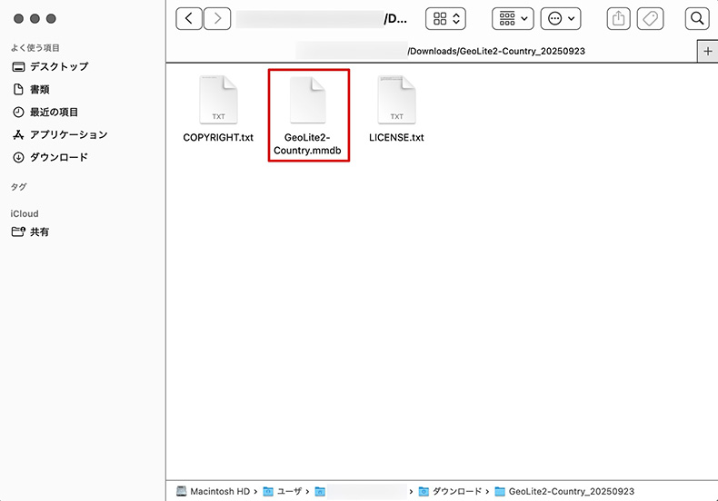Click ユーザ folder in the path bar
The height and width of the screenshot is (501, 718).
click(x=283, y=491)
